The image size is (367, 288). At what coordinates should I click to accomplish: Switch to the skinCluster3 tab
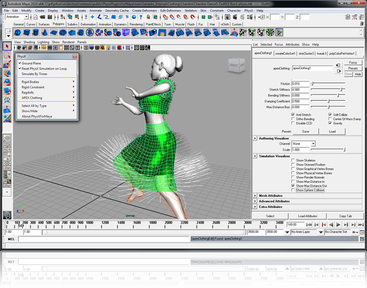306,53
